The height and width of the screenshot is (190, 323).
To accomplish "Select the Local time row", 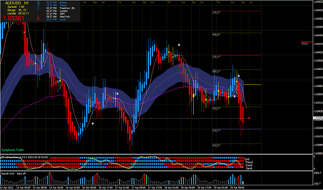I will [56, 19].
